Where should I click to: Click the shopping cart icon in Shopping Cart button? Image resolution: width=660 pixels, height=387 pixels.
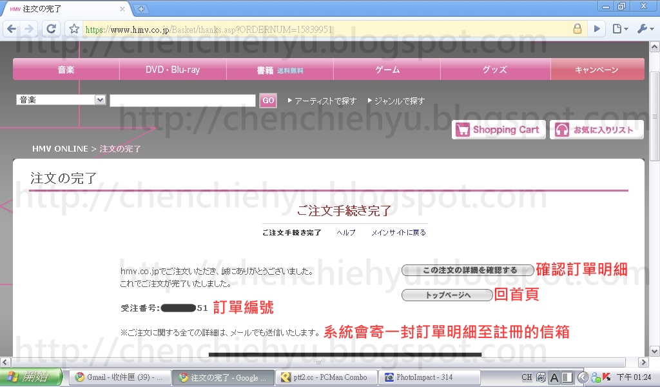click(x=462, y=130)
